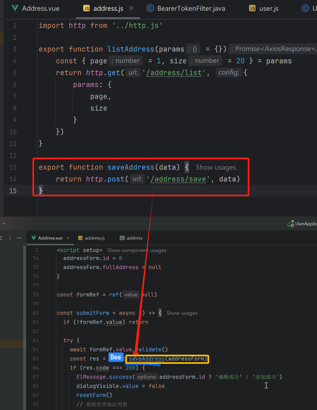Click the '../http.js' import path string

coord(137,26)
